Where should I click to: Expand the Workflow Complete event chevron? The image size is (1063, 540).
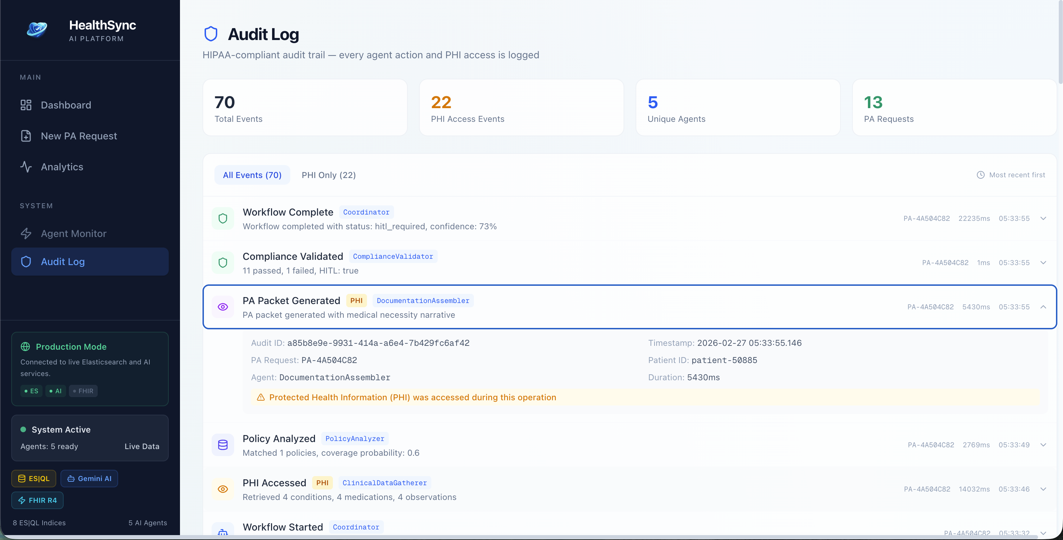pos(1043,218)
